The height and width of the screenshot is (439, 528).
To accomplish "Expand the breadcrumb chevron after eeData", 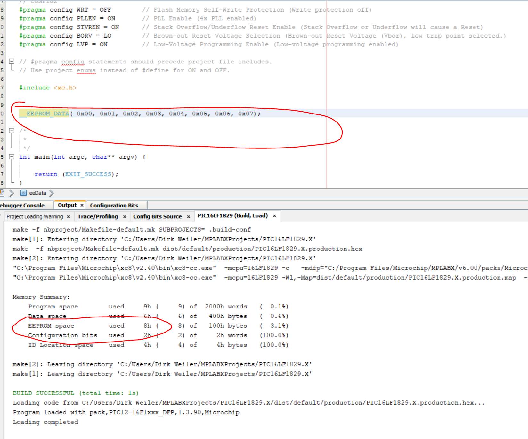I will coord(52,193).
